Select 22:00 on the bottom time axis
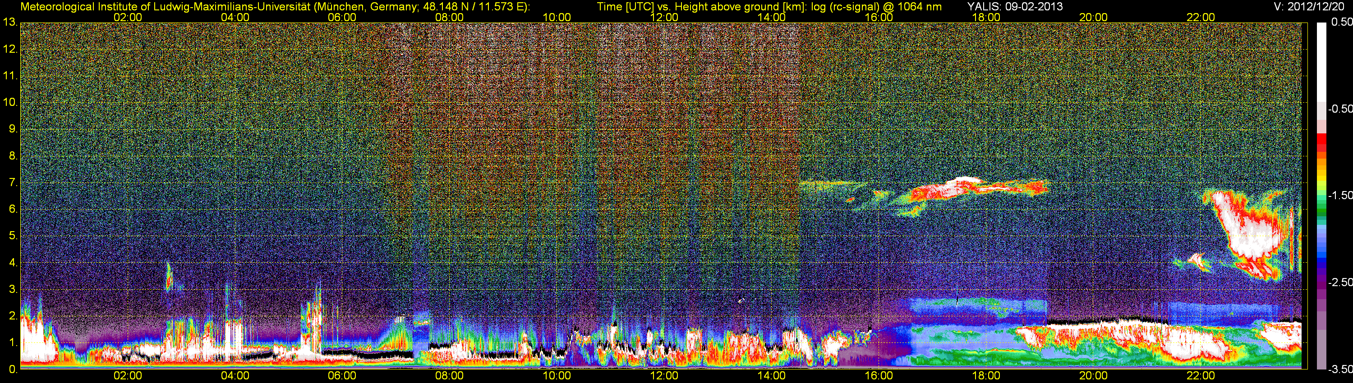1353x383 pixels. point(1201,376)
